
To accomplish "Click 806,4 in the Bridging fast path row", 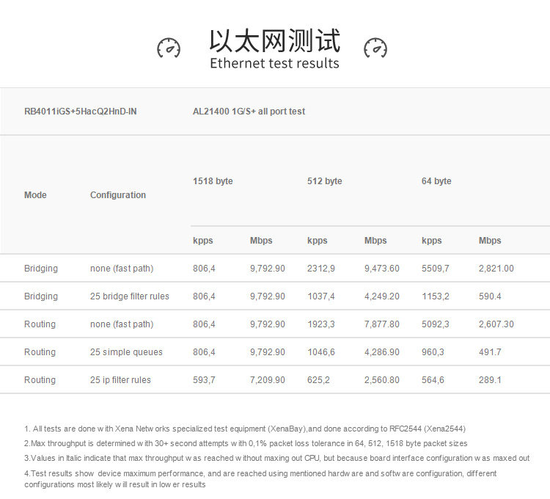I will (x=204, y=269).
